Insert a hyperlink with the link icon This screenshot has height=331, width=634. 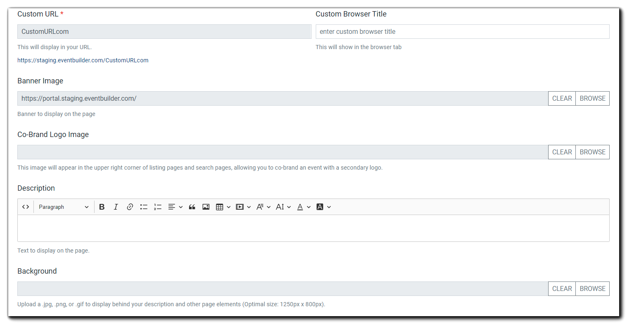(x=130, y=207)
